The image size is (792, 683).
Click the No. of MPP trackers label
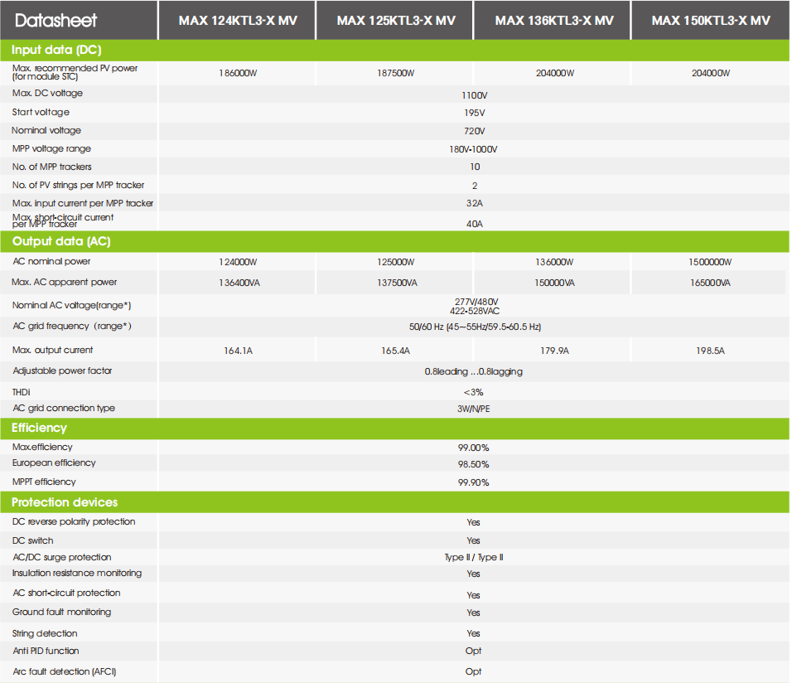coord(52,167)
